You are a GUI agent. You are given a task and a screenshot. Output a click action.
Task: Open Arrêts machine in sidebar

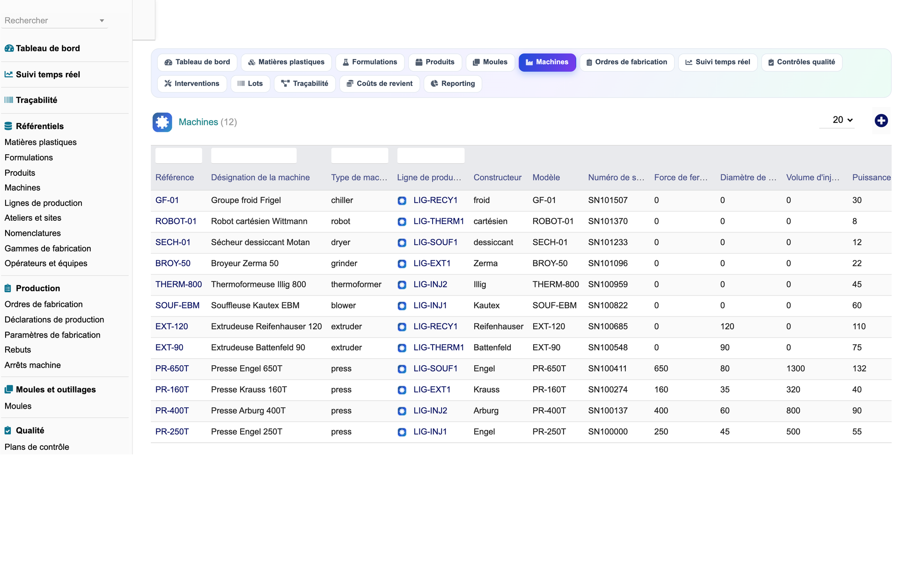point(33,365)
